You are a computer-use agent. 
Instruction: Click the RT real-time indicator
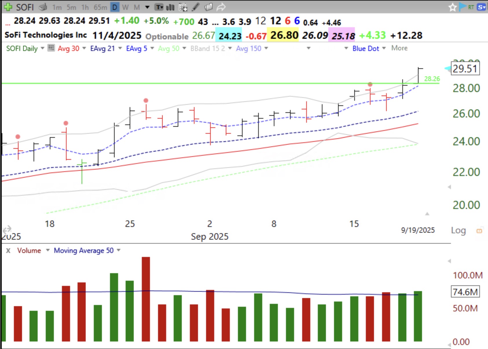tap(471, 7)
